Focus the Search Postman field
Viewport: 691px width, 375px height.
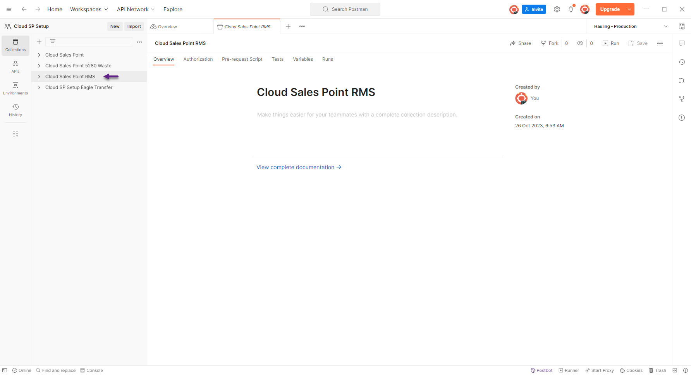coord(345,9)
